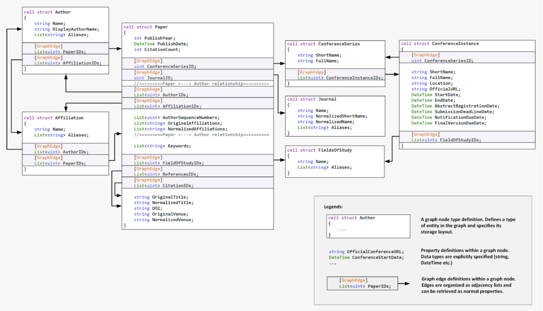Click the 'Legends:' heading
Screen dimensions: 543x311
pyautogui.click(x=333, y=206)
